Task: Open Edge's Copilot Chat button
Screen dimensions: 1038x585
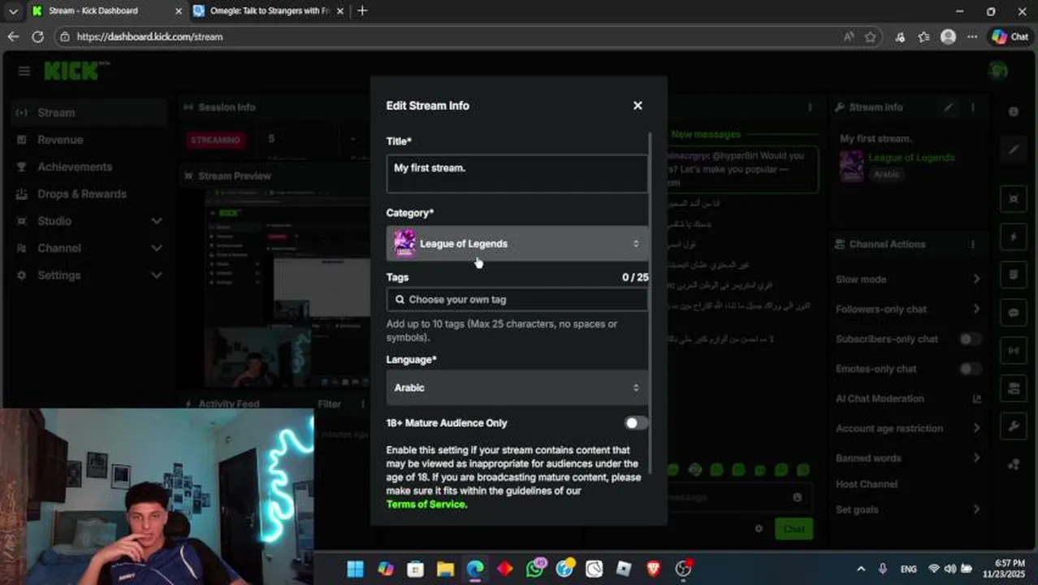Action: coord(1010,37)
